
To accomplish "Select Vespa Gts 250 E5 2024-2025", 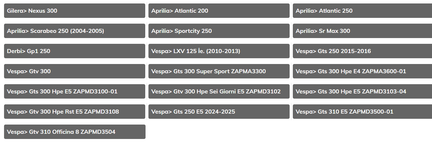I will point(219,112).
